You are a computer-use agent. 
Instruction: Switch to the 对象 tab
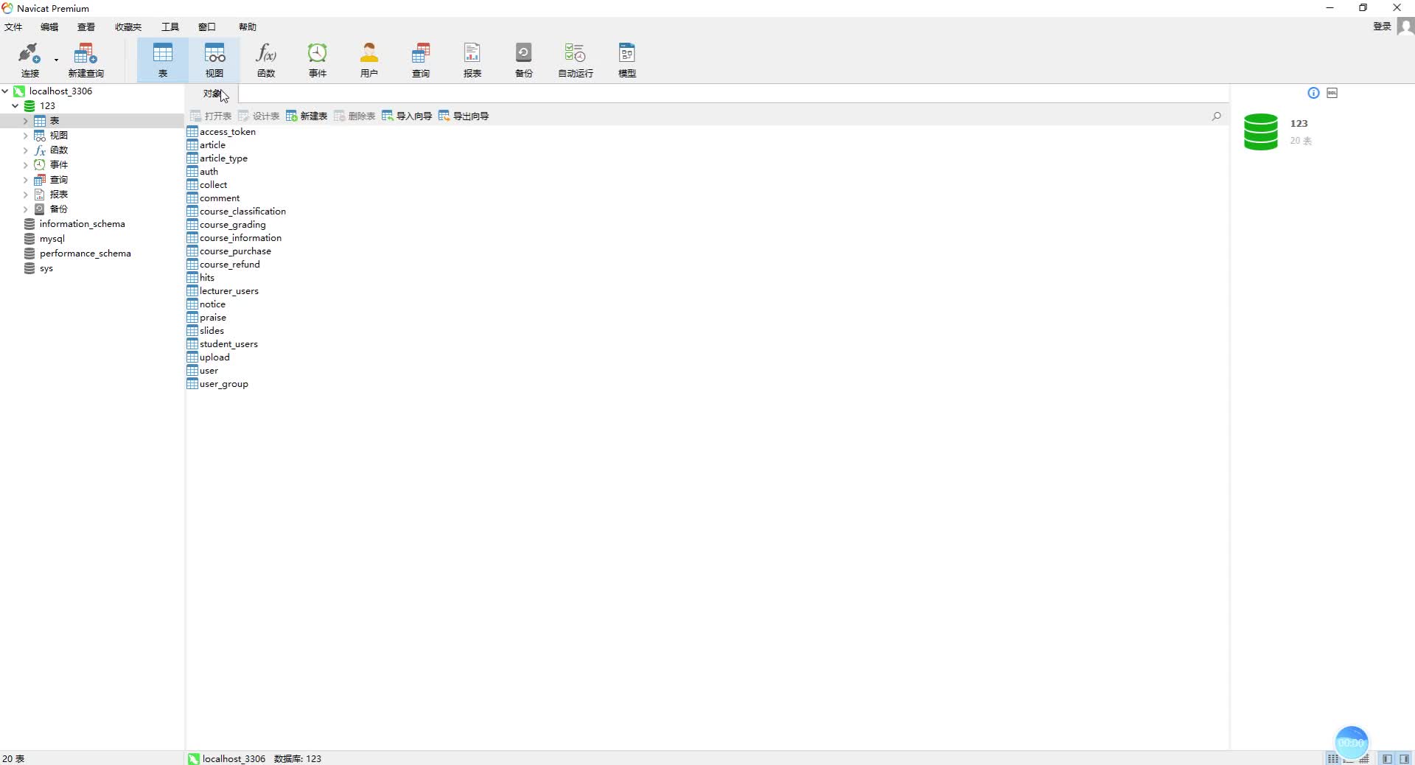point(212,94)
